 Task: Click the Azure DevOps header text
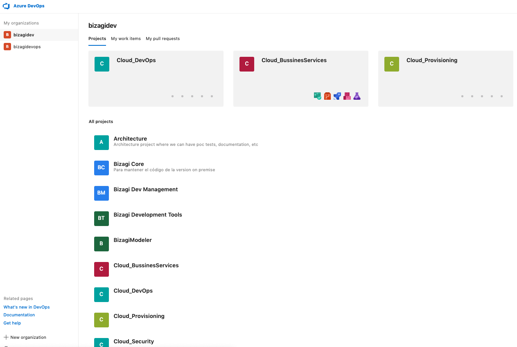[x=29, y=6]
